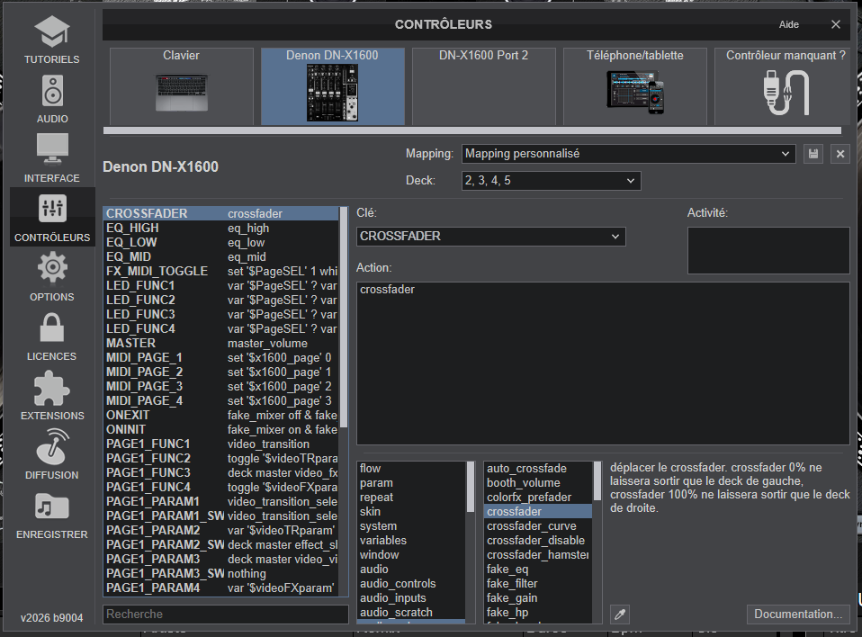Select the Téléphone/tablette controller tab
Image resolution: width=862 pixels, height=637 pixels.
coord(634,85)
